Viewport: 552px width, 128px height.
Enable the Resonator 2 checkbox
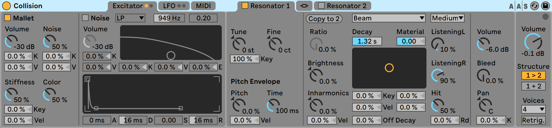click(321, 5)
